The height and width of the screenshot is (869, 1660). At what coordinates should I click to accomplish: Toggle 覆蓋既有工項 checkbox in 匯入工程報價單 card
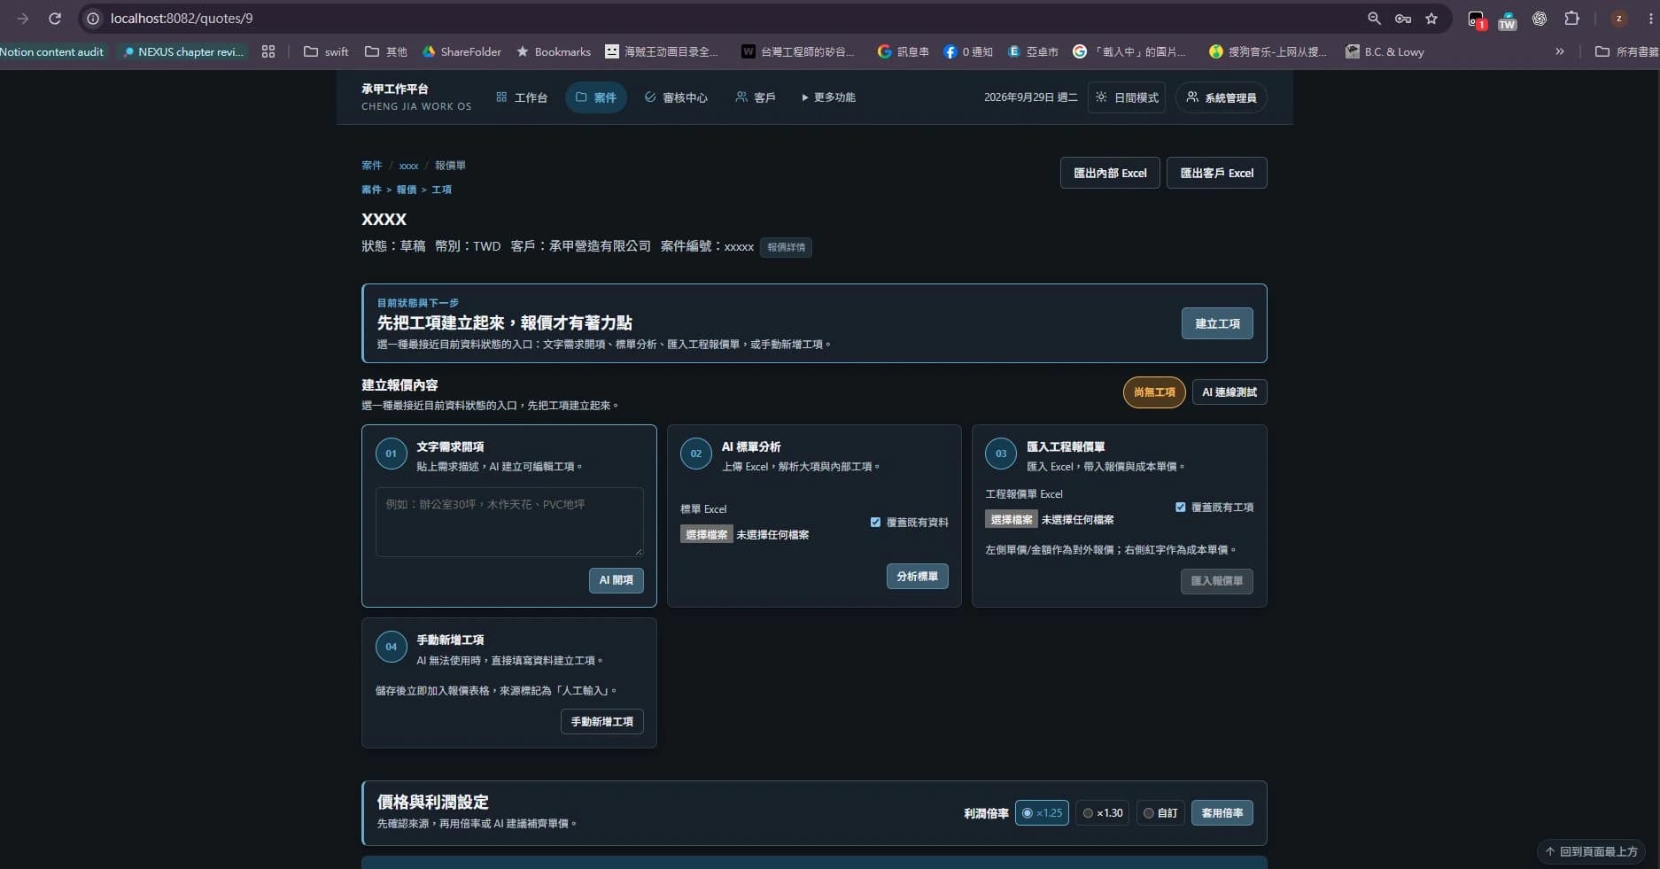pyautogui.click(x=1180, y=508)
